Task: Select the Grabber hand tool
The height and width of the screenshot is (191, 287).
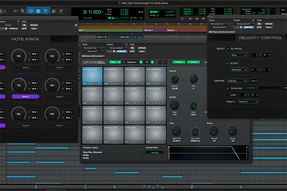Action: pos(46,11)
